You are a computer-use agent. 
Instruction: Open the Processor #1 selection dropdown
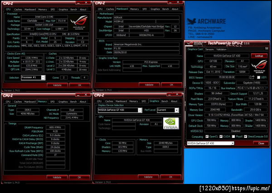(x=43, y=77)
